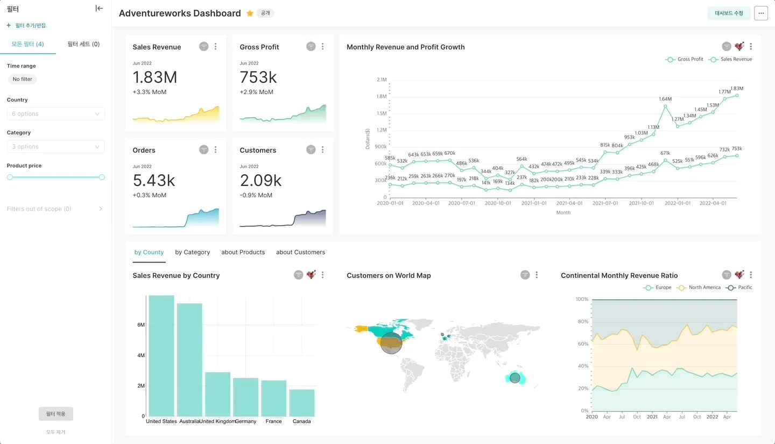The image size is (775, 444).
Task: Open the kebab menu on Continental Monthly Revenue Ratio
Action: click(x=751, y=275)
